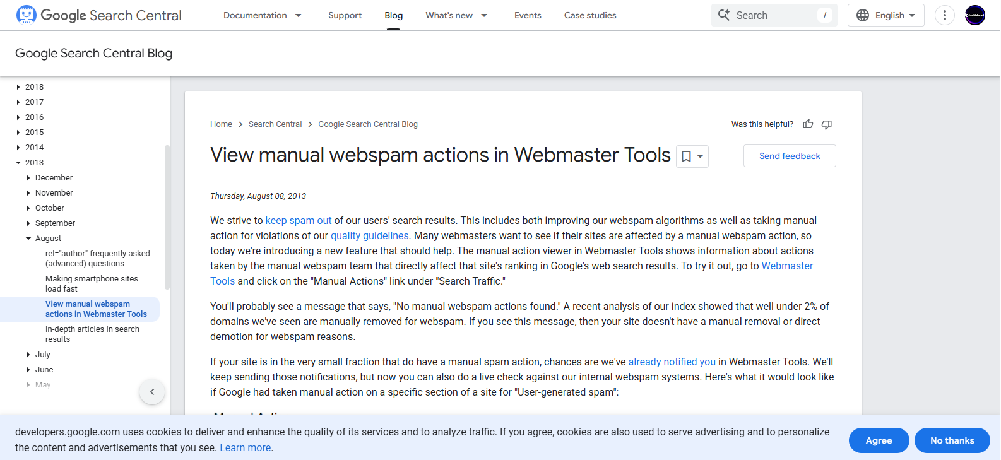Open the three-dot more options menu
This screenshot has width=1001, height=460.
point(945,15)
